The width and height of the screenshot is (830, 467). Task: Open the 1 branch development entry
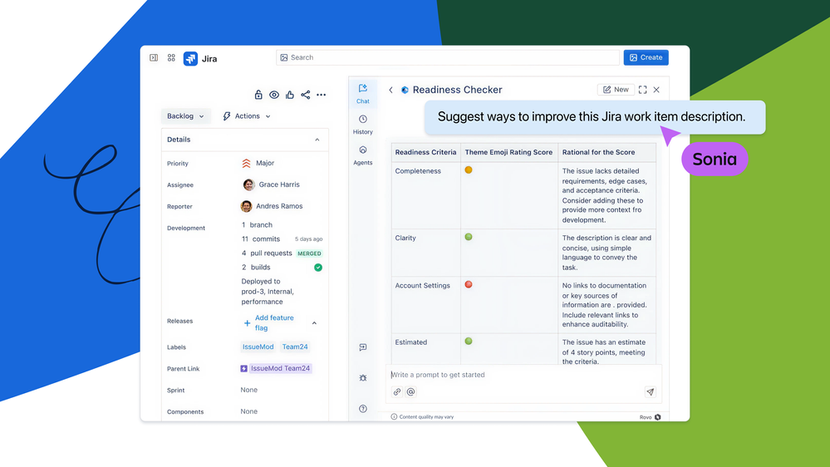point(257,225)
